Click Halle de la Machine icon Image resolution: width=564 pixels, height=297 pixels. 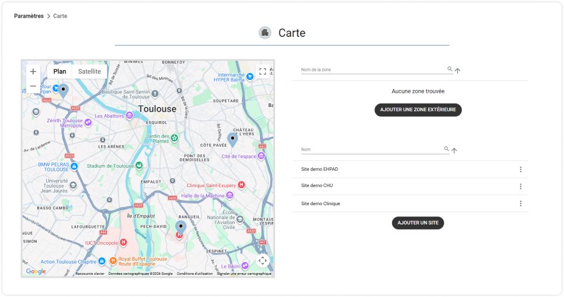coord(230,195)
